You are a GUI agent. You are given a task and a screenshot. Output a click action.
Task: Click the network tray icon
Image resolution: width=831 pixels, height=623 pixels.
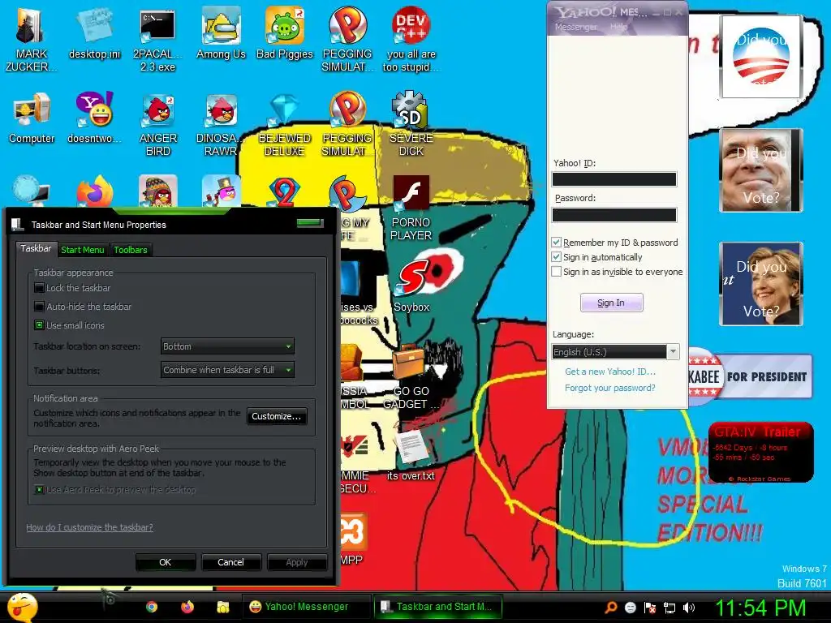coord(670,608)
